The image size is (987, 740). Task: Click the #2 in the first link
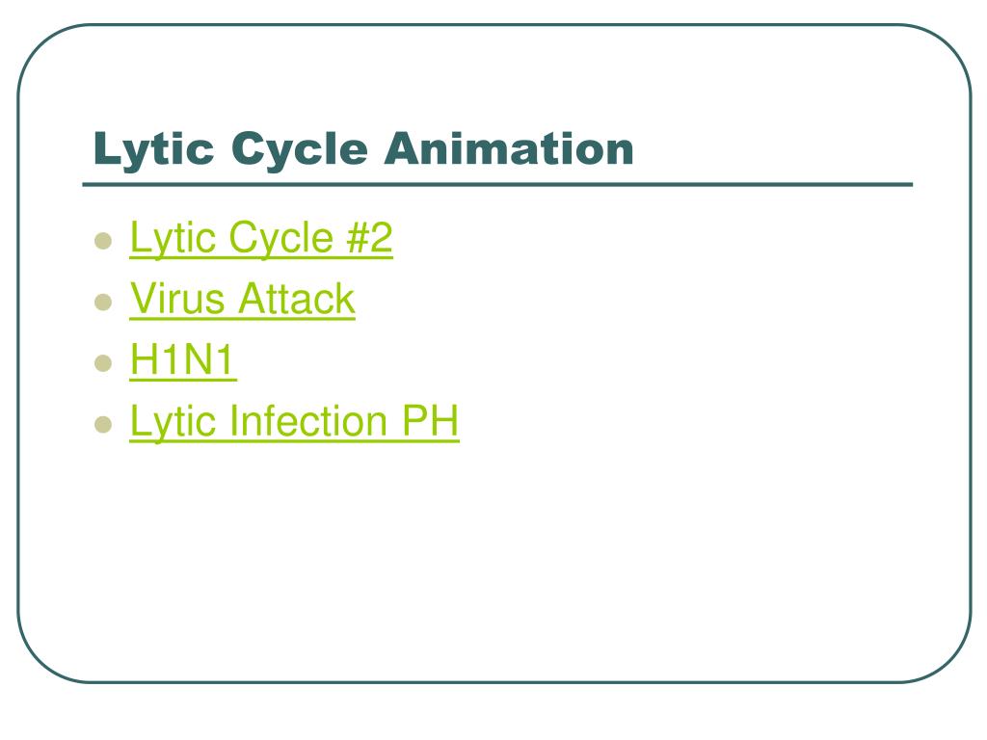(369, 237)
